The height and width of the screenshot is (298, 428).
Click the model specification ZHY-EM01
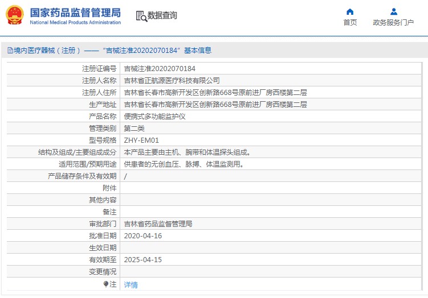(141, 140)
